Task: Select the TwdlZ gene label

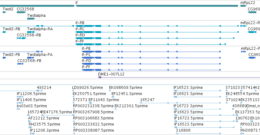Action: (8, 9)
